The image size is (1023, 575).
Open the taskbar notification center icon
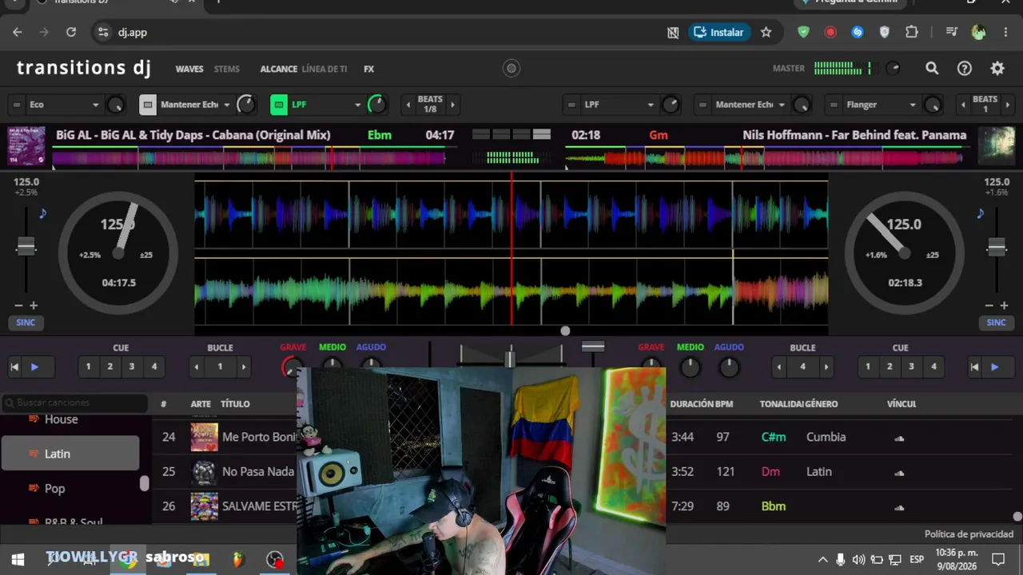point(998,559)
